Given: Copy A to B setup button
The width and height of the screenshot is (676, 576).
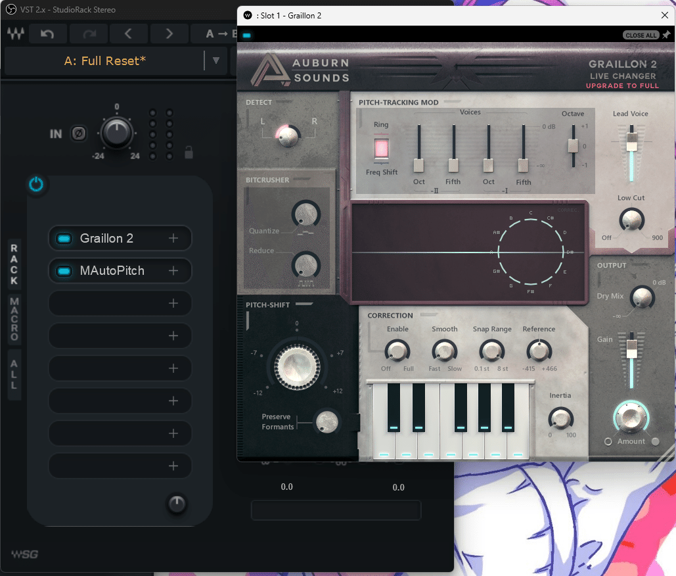Looking at the screenshot, I should 221,34.
